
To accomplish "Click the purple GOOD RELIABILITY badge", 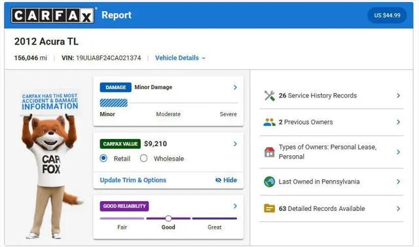I will [124, 206].
